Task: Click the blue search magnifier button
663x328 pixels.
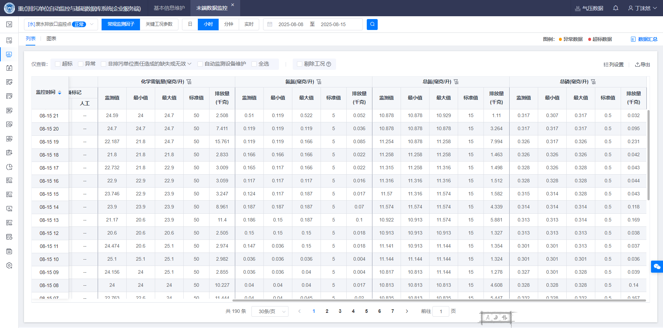Action: [x=372, y=24]
